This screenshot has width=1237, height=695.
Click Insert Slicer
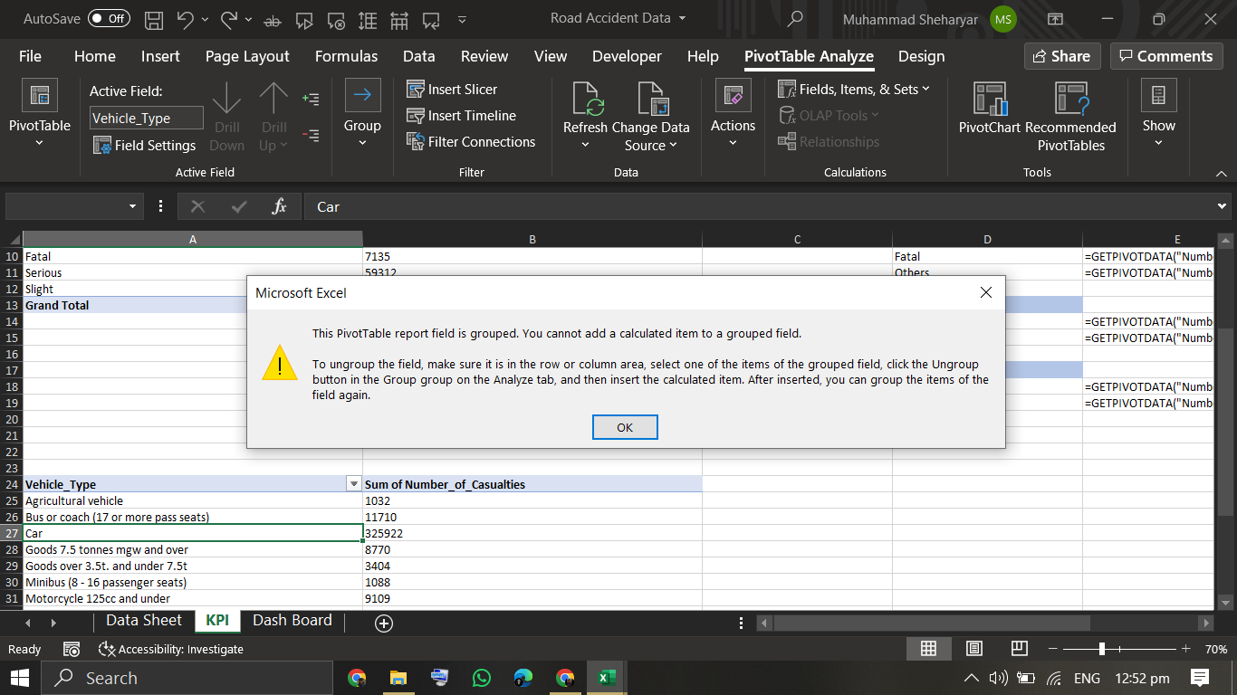click(x=452, y=89)
